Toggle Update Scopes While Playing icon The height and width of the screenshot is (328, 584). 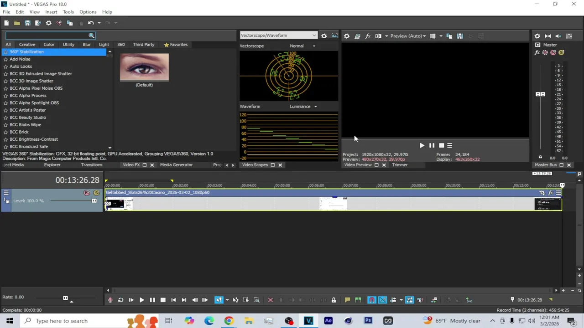(x=334, y=36)
